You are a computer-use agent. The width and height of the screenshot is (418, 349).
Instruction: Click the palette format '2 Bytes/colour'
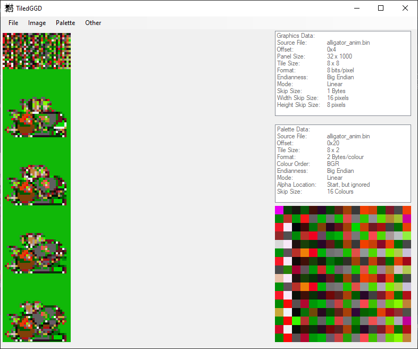coord(345,157)
